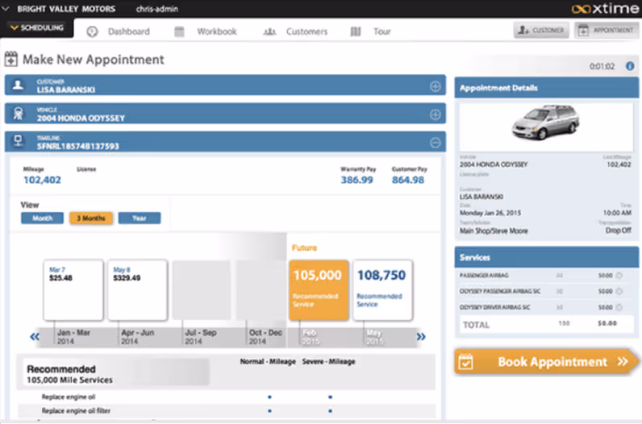Image resolution: width=642 pixels, height=424 pixels.
Task: Open the May 8 $329.49 service card
Action: pyautogui.click(x=137, y=289)
